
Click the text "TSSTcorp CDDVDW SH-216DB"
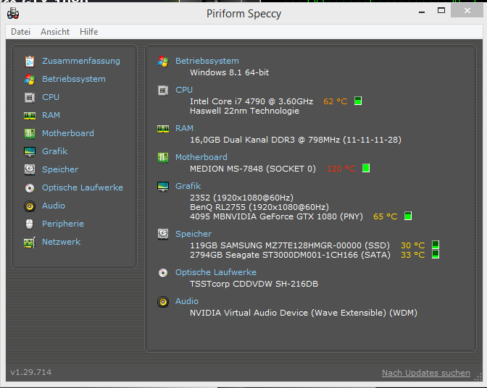254,284
